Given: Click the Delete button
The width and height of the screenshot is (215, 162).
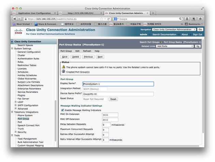Looking at the screenshot, I should [x=75, y=57].
